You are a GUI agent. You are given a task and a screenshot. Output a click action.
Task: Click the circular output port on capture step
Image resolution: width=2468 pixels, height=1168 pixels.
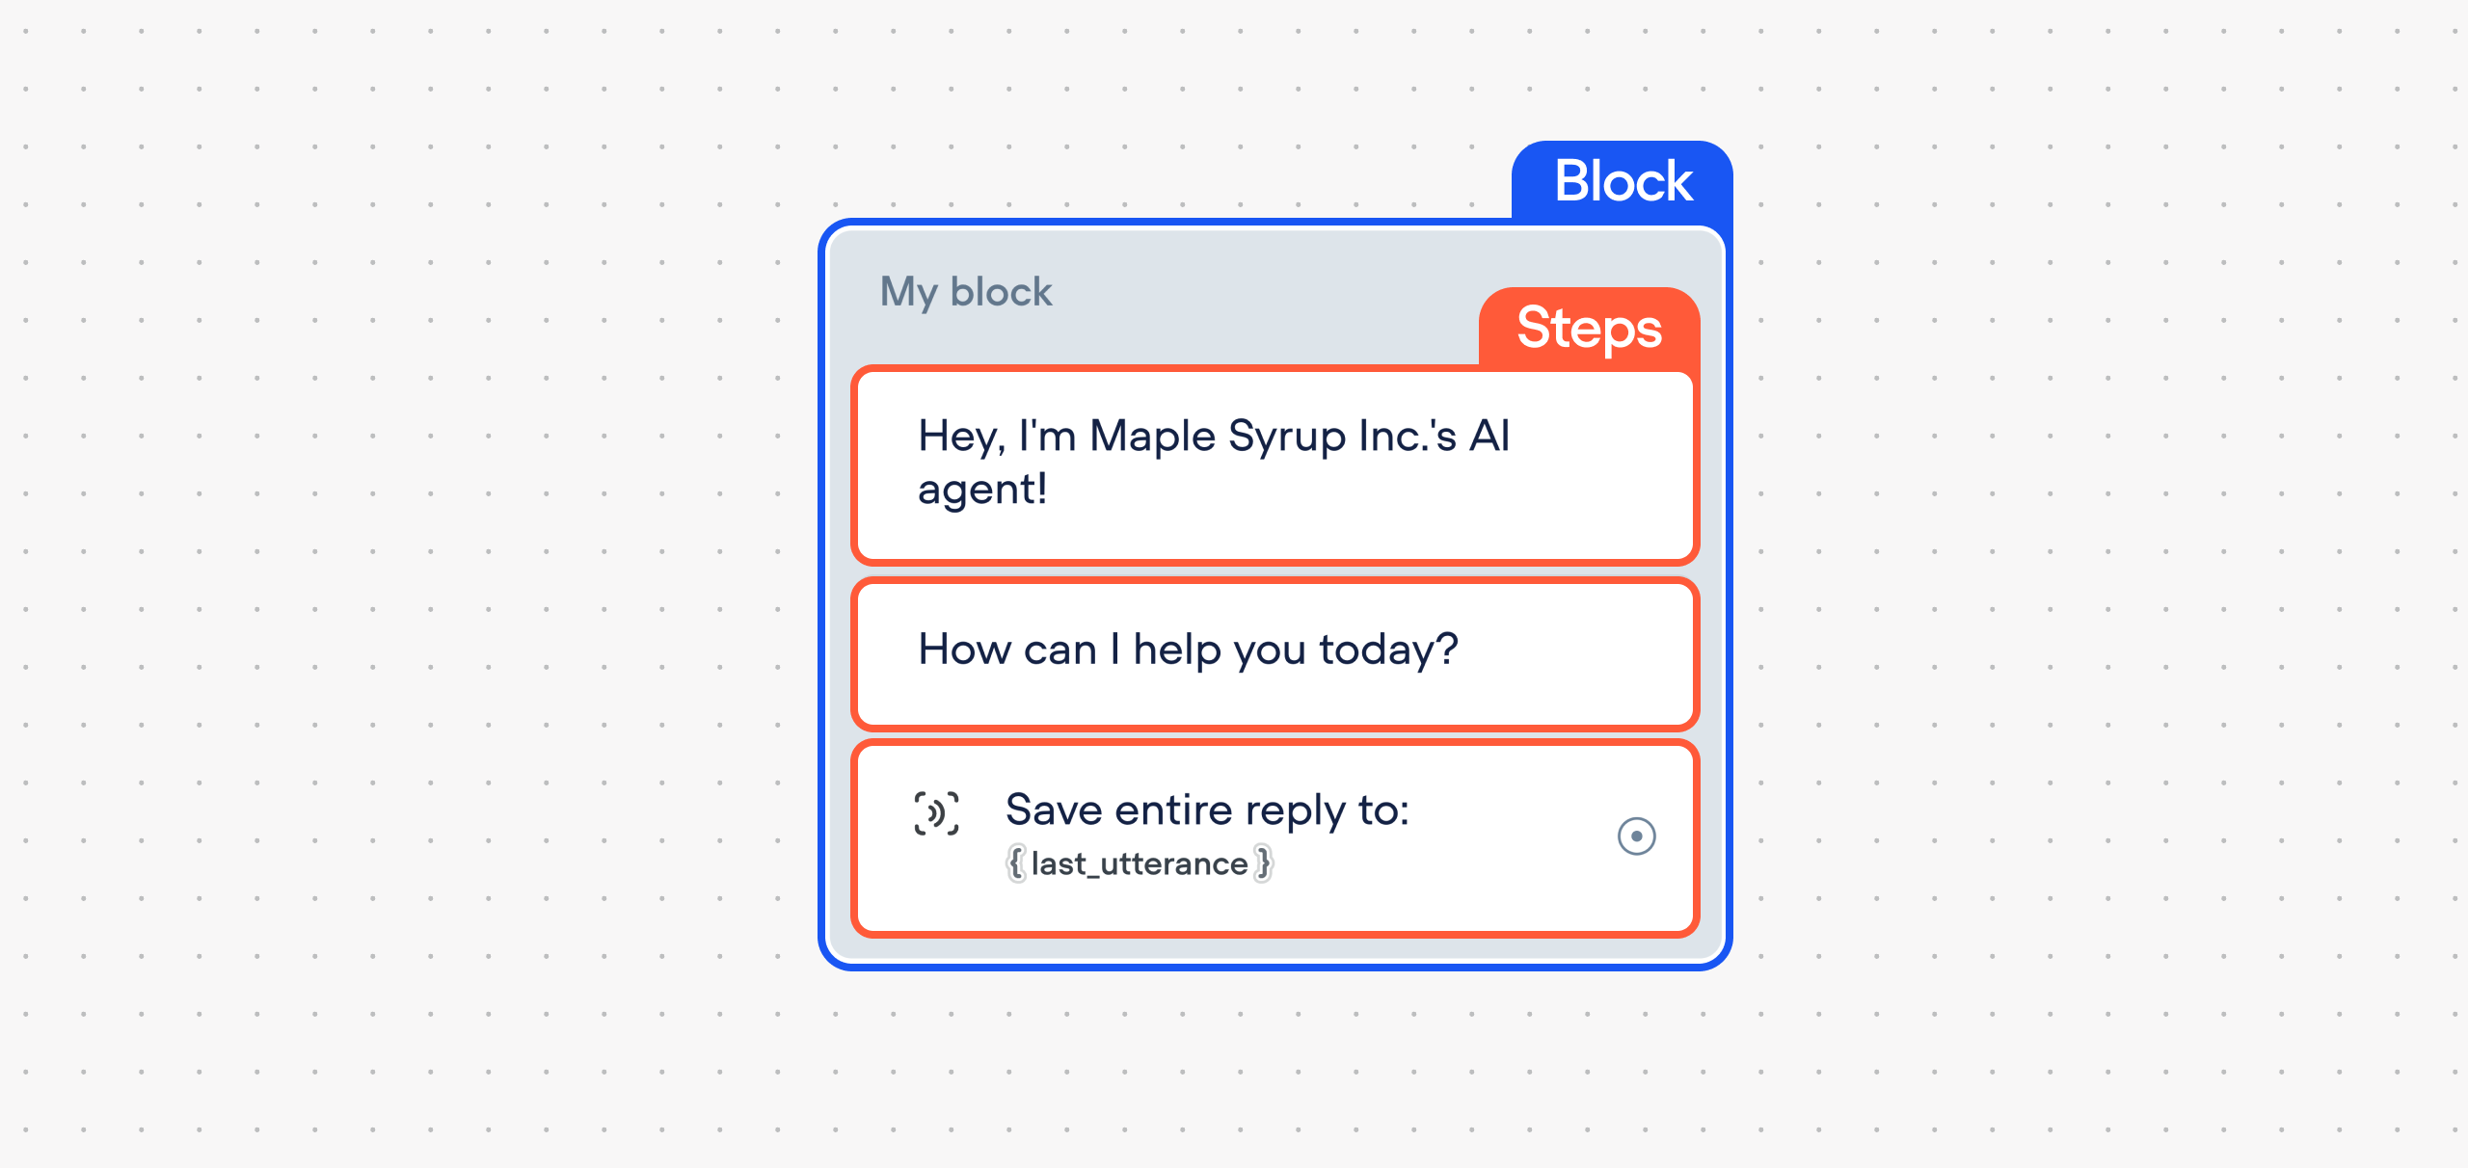point(1636,836)
